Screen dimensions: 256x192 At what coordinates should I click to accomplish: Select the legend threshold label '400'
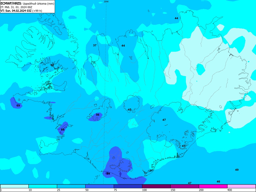tap(230, 190)
